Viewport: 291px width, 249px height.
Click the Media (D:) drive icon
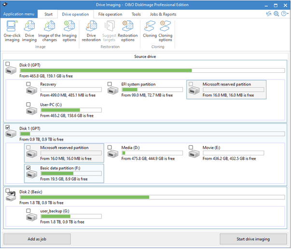113,154
